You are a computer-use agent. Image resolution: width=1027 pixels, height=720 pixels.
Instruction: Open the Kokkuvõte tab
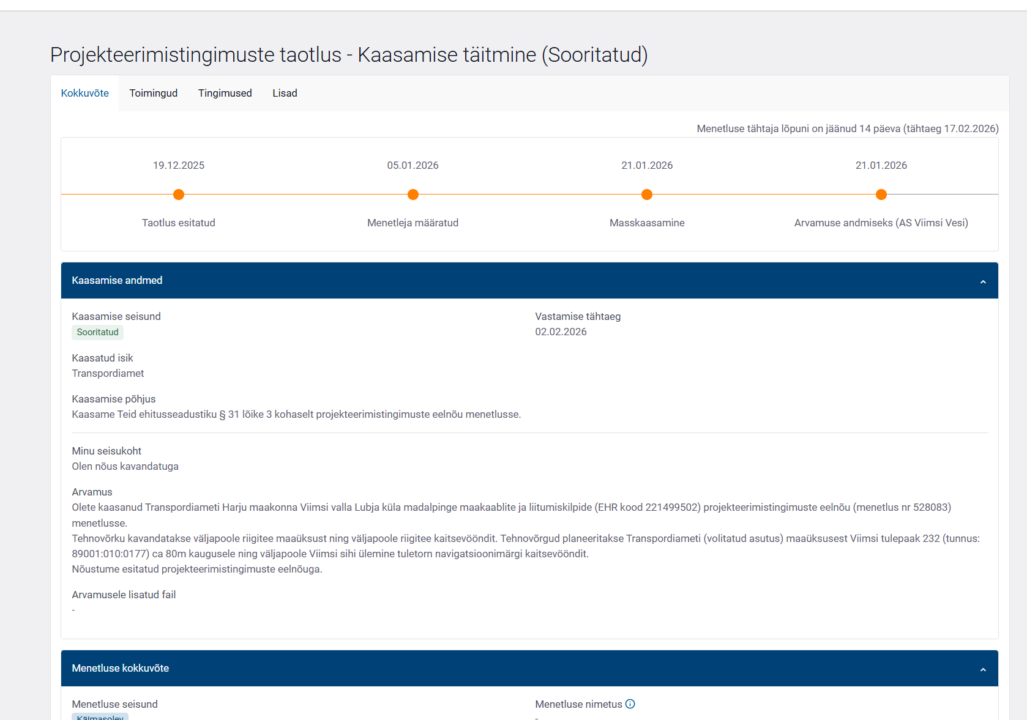tap(85, 93)
